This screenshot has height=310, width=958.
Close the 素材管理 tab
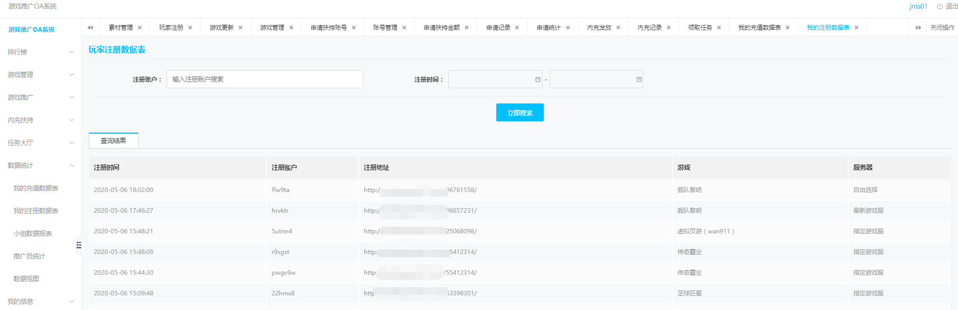tap(140, 28)
